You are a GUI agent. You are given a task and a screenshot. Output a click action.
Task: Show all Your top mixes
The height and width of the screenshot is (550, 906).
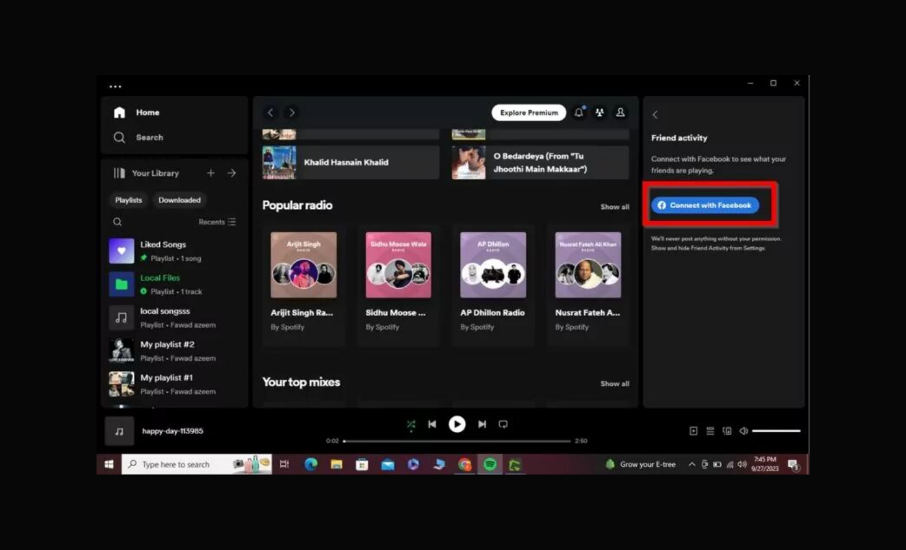[615, 384]
